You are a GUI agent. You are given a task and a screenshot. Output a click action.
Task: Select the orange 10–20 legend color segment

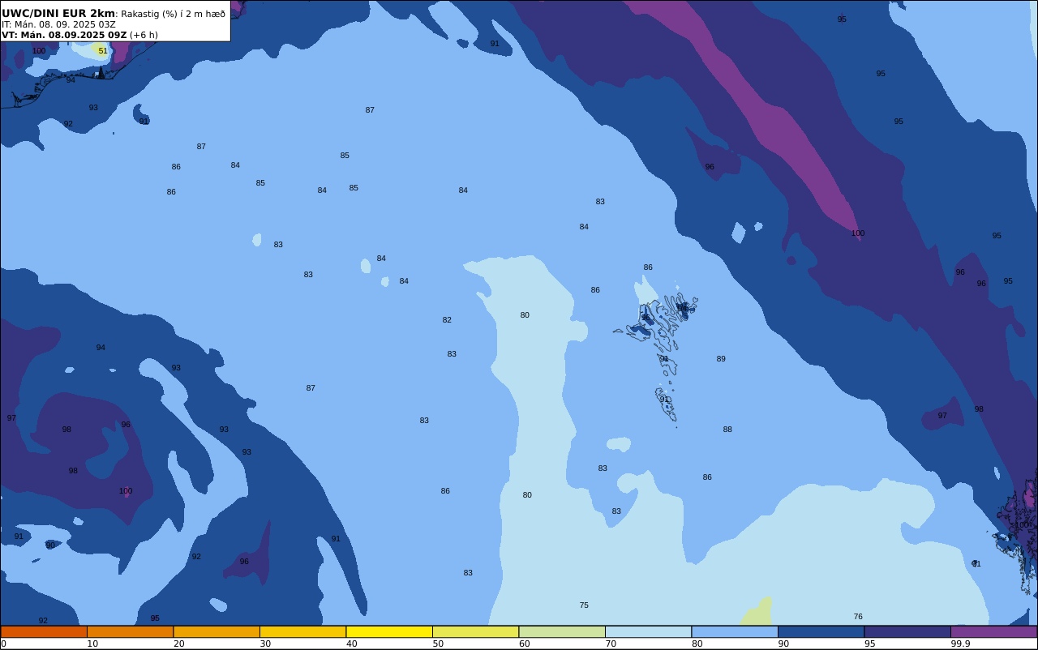130,631
